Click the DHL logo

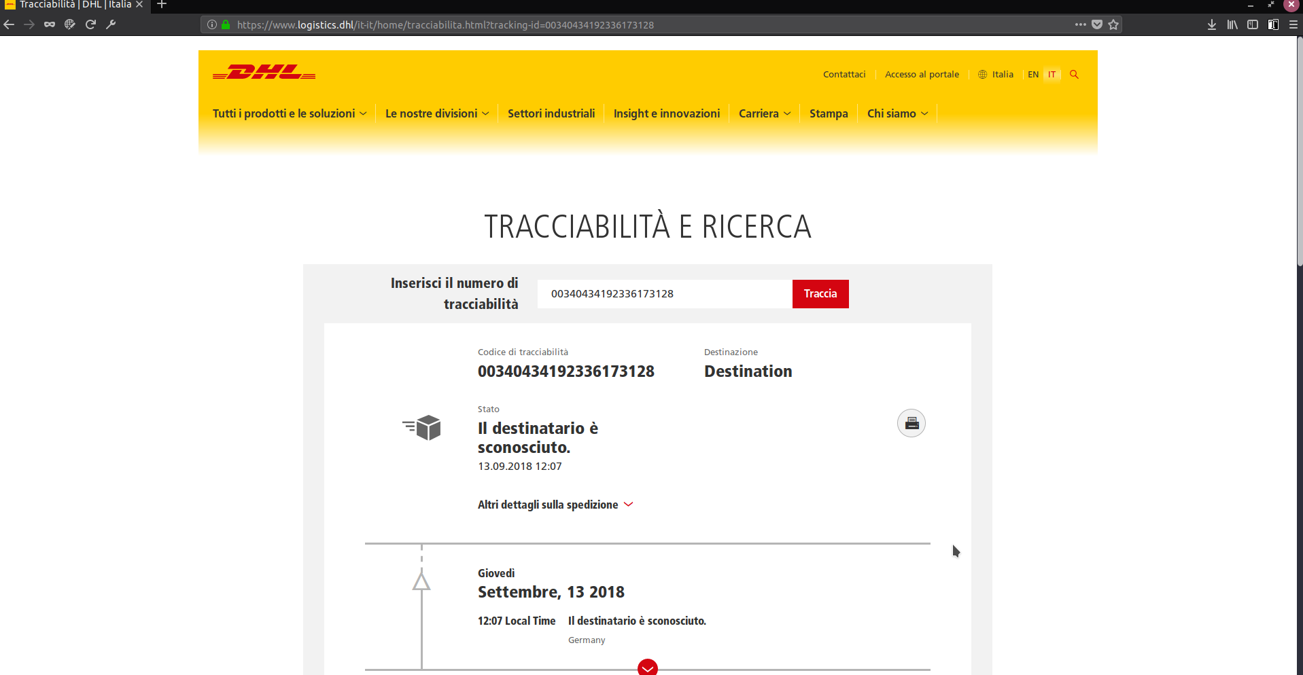264,72
